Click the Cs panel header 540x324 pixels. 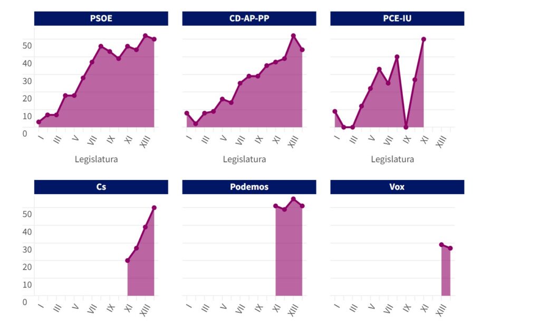pyautogui.click(x=101, y=187)
